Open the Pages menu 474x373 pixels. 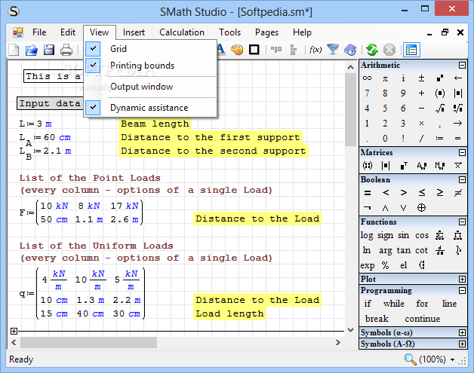pos(266,32)
